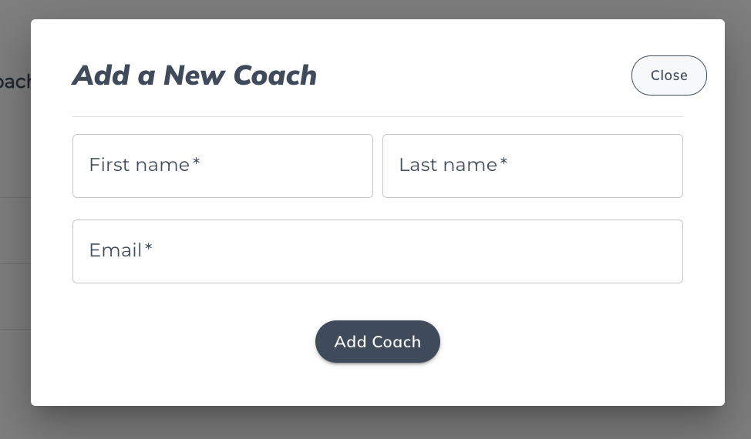The height and width of the screenshot is (439, 751).
Task: Click into the Email input field
Action: click(x=377, y=251)
